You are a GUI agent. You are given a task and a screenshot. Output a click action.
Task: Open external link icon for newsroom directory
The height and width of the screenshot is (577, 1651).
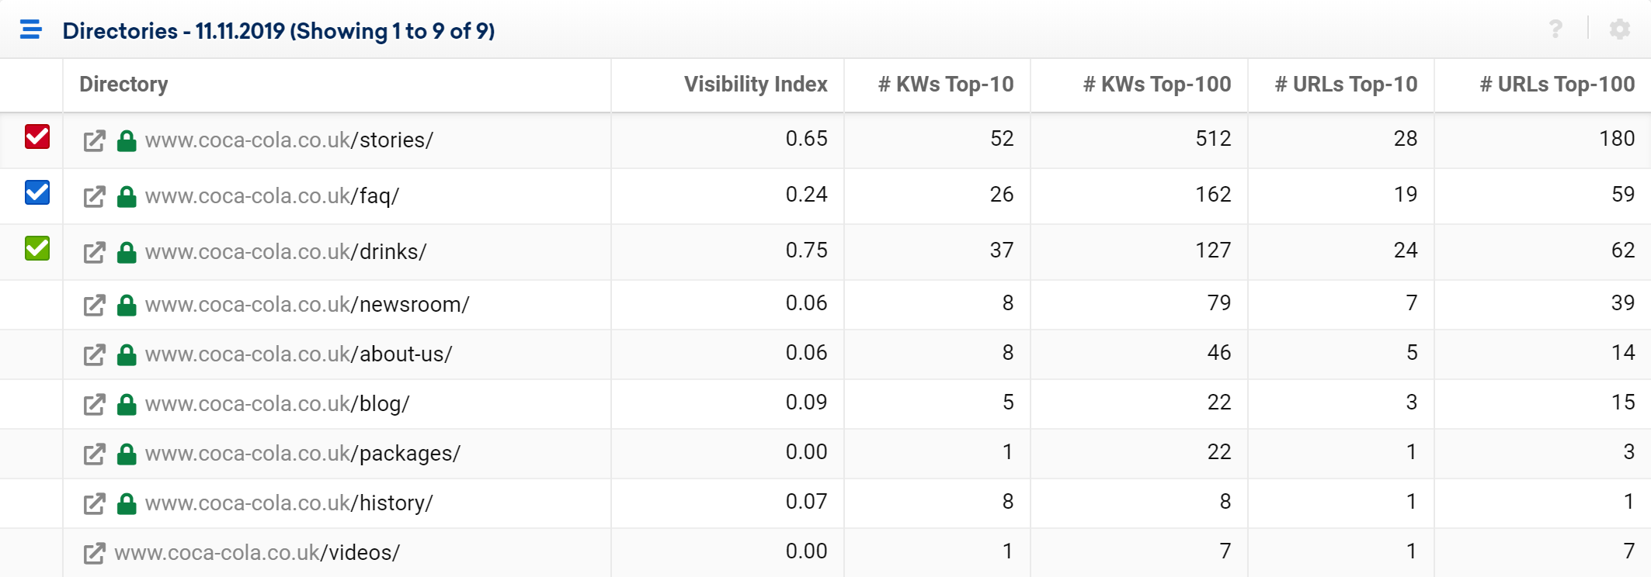[94, 306]
